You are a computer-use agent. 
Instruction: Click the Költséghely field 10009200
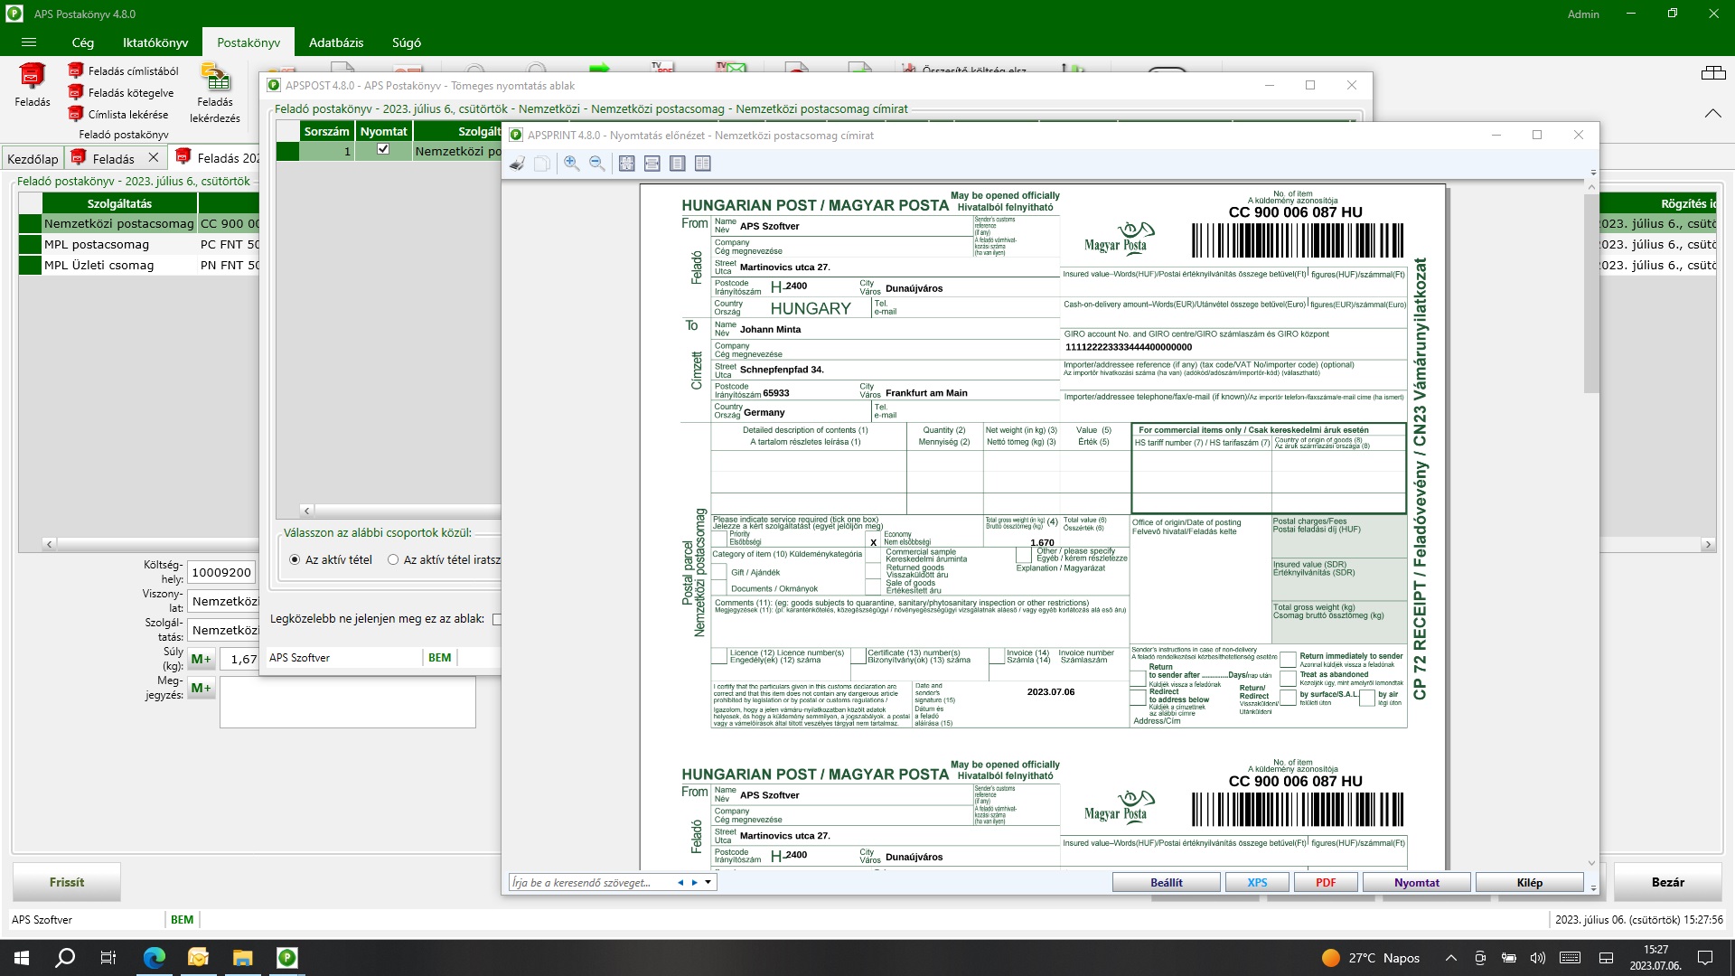pyautogui.click(x=221, y=572)
